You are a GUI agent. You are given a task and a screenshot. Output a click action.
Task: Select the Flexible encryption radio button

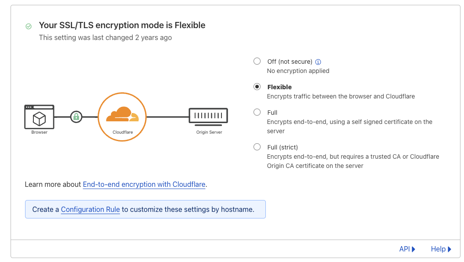257,87
